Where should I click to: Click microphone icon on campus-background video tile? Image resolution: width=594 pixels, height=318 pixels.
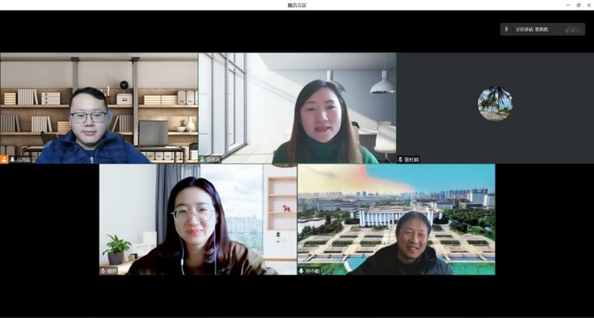pos(301,270)
